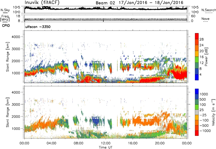Click the red top segment of power colorbar

(x=197, y=36)
